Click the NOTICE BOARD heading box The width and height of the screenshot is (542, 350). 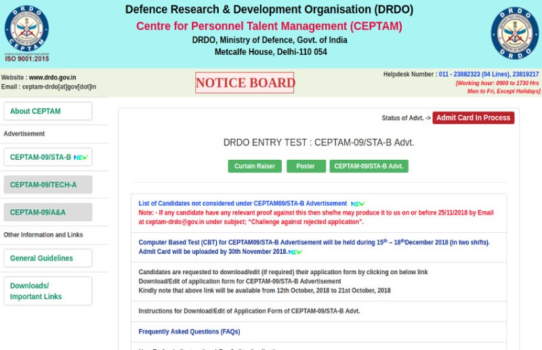click(x=245, y=83)
